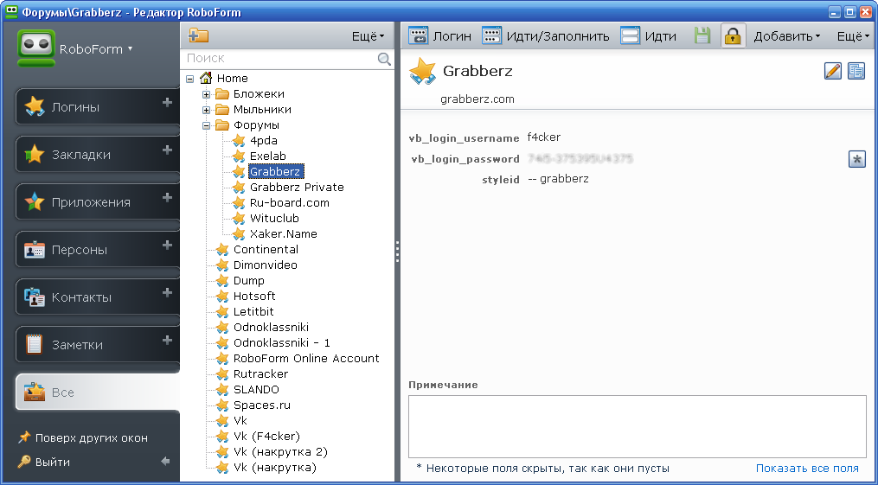This screenshot has width=878, height=485.
Task: Open the Добавить dropdown
Action: click(x=786, y=35)
